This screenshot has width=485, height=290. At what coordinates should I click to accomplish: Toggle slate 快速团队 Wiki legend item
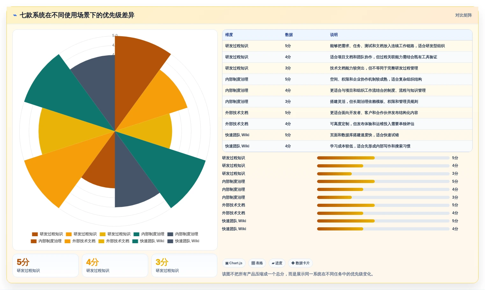[x=183, y=241]
